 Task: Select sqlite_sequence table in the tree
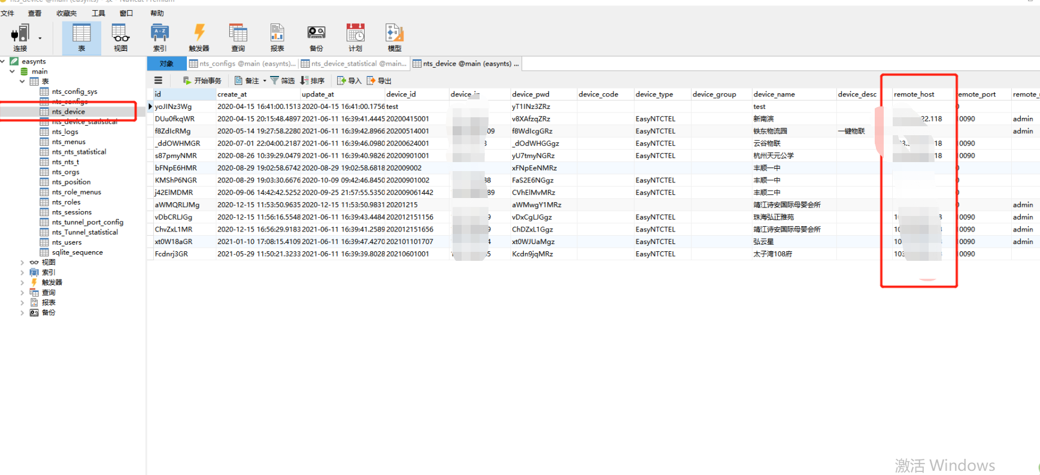pos(77,252)
